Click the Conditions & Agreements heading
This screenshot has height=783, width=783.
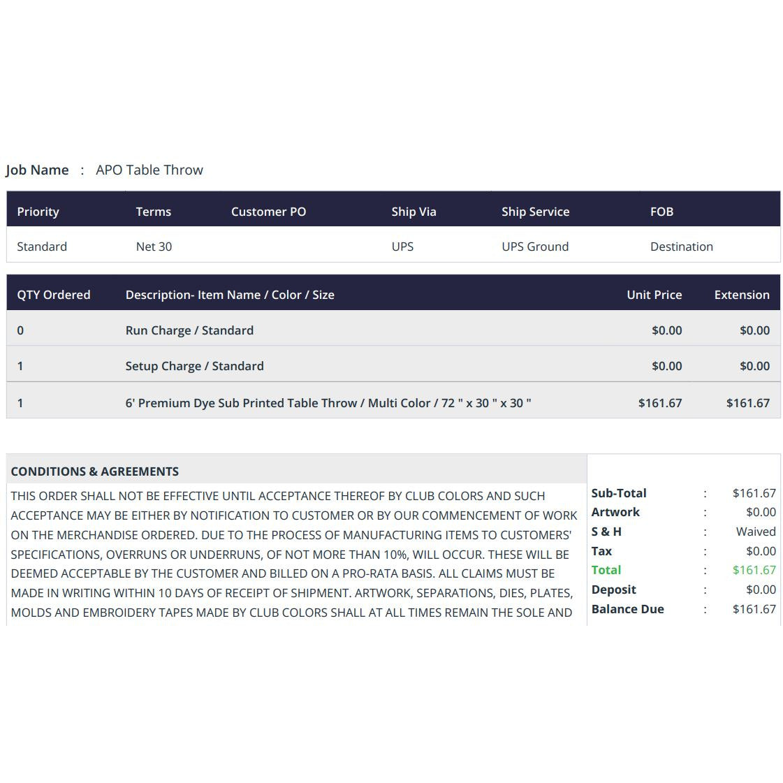pyautogui.click(x=95, y=471)
